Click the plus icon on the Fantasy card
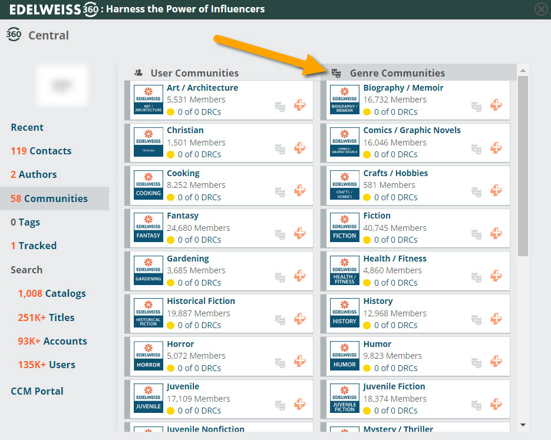The width and height of the screenshot is (551, 440). (x=300, y=233)
